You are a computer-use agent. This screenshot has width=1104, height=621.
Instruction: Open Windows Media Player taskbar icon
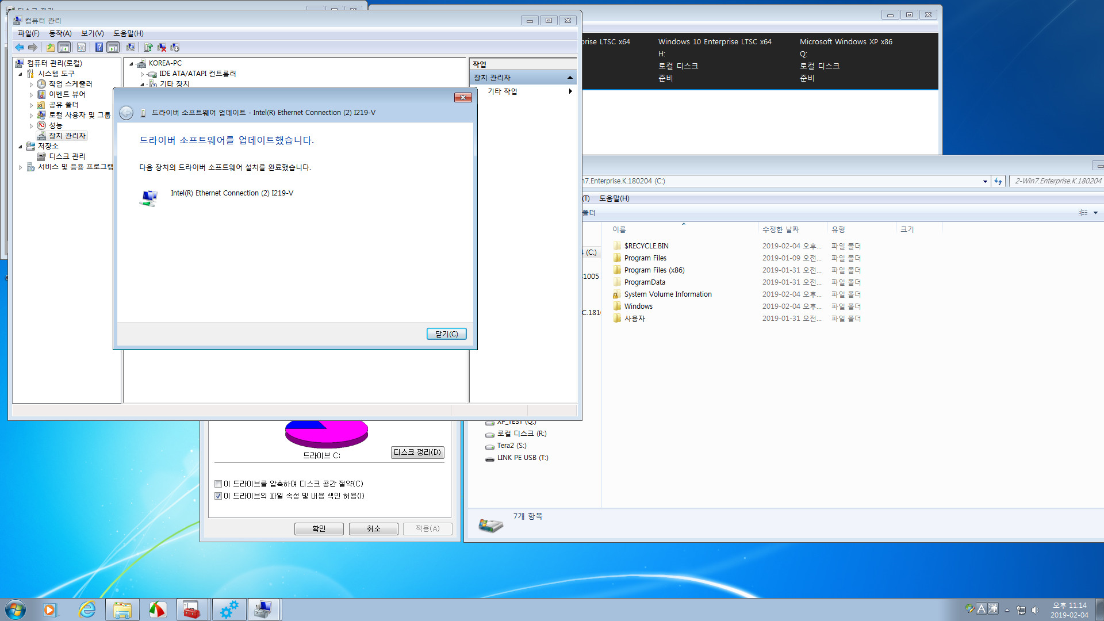(51, 609)
